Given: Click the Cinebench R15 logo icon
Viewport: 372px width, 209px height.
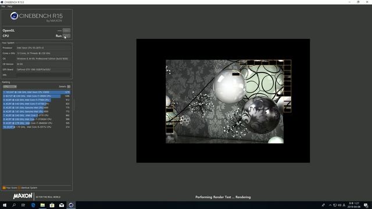Looking at the screenshot, I should point(14,16).
